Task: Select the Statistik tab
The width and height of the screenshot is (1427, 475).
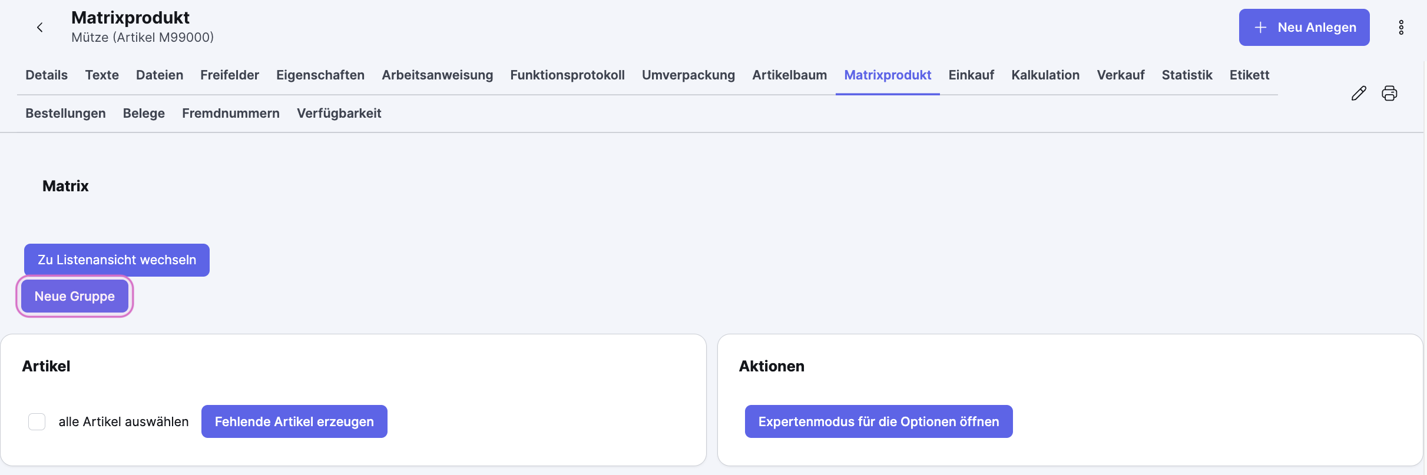Action: 1187,75
